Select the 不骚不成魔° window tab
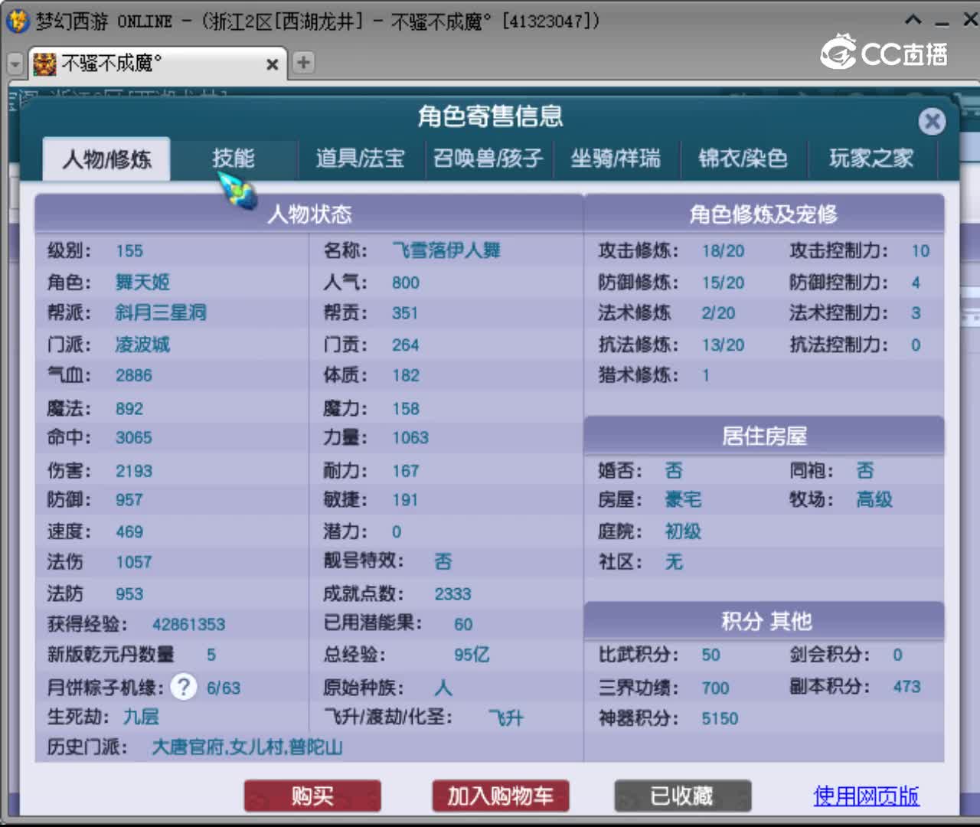The width and height of the screenshot is (980, 827). coord(157,64)
